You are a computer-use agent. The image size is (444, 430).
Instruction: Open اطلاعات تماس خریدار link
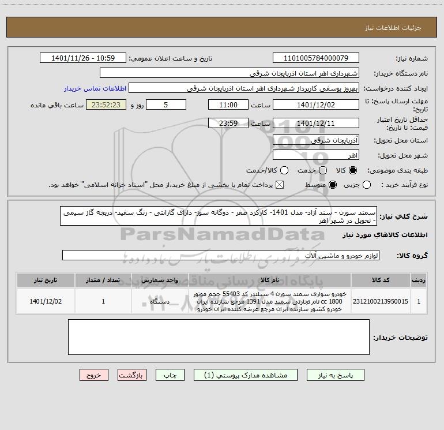(95, 88)
